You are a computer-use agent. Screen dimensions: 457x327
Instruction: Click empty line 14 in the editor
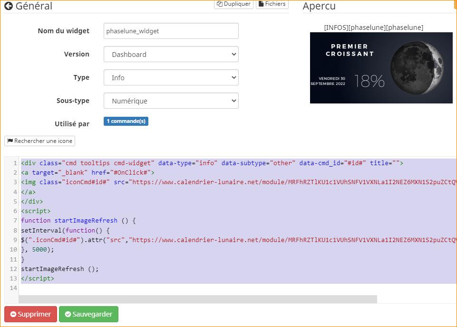coord(143,288)
